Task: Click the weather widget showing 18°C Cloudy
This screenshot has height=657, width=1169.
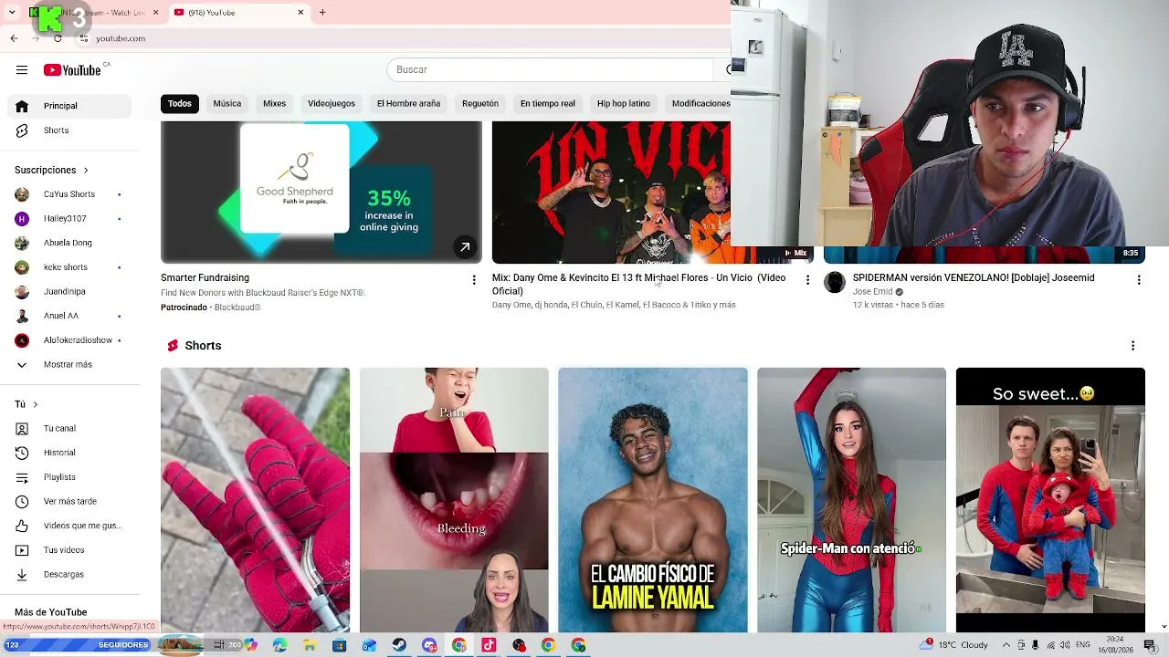Action: pyautogui.click(x=955, y=645)
